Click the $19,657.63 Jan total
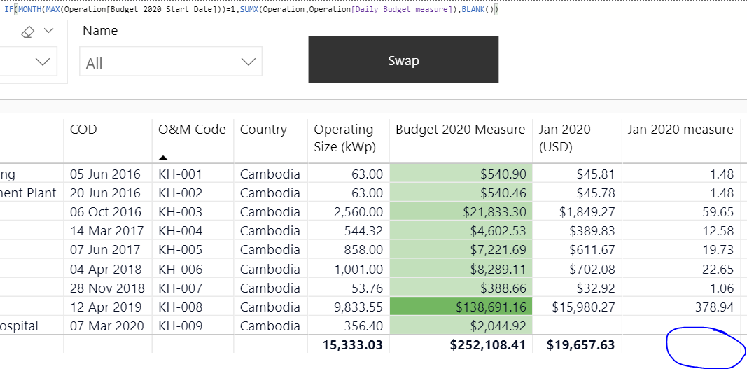This screenshot has height=369, width=747. [x=581, y=344]
